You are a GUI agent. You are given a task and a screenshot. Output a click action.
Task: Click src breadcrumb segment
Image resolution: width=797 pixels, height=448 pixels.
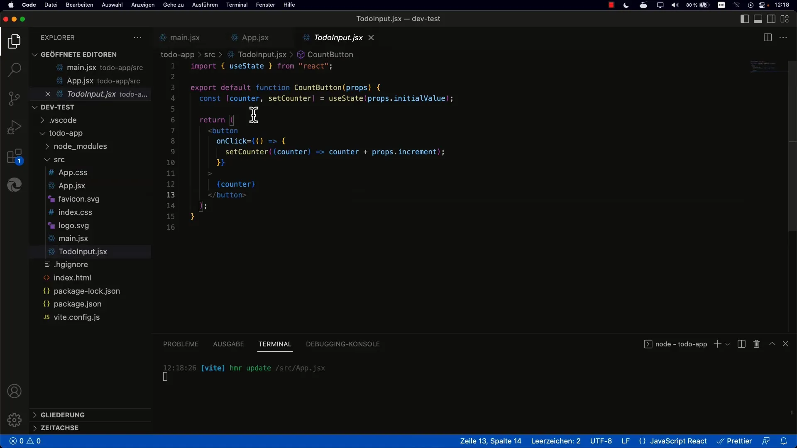click(x=210, y=55)
